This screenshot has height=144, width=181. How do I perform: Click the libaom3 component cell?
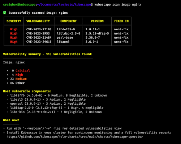63,42
